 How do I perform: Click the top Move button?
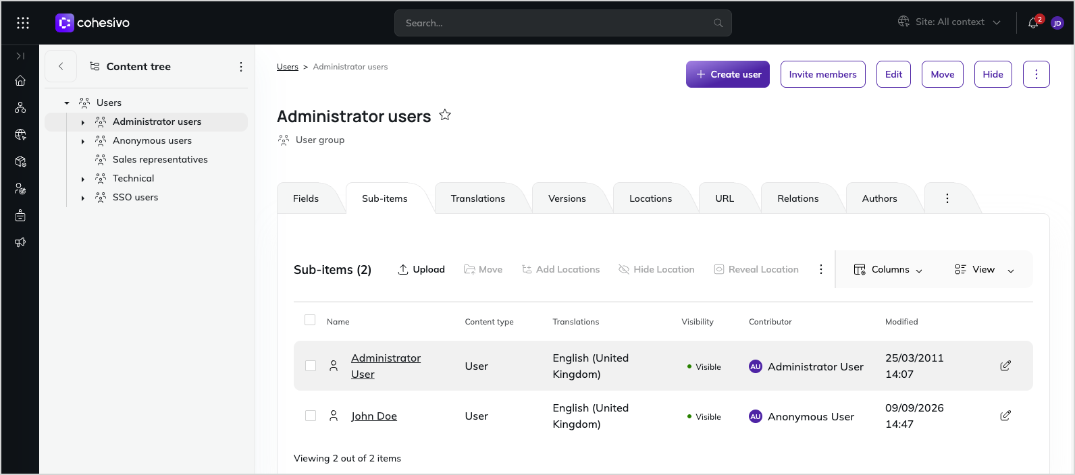coord(943,74)
